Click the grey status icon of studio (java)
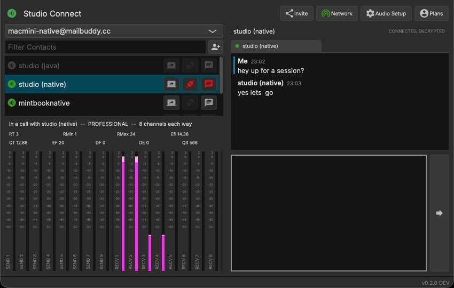The image size is (454, 288). (x=12, y=66)
